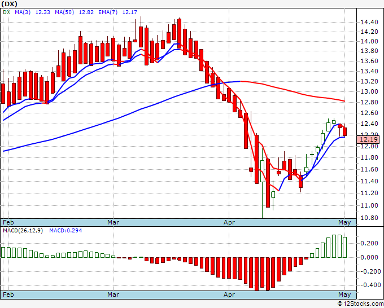Click May on the price chart time axis
This screenshot has height=308, width=384.
[x=344, y=222]
